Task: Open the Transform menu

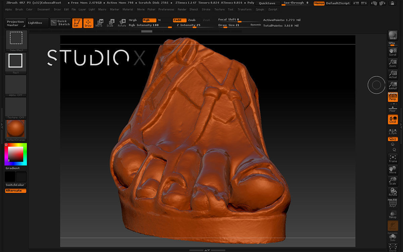Action: [x=244, y=9]
